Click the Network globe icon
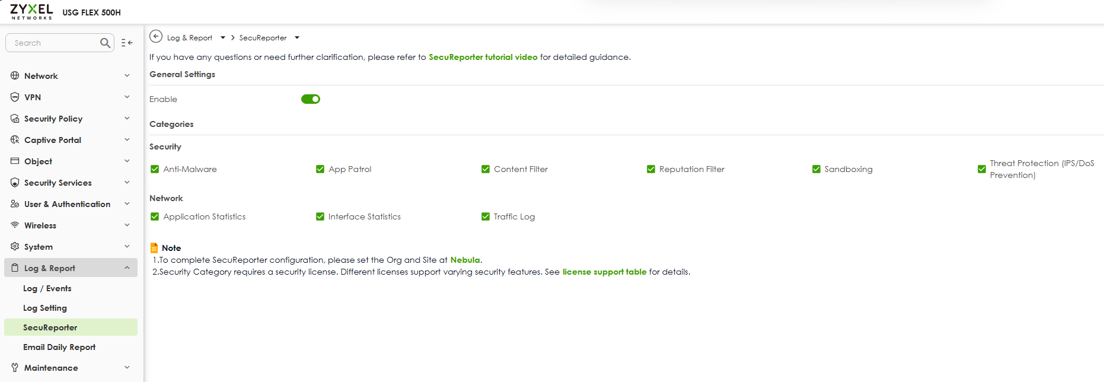This screenshot has width=1104, height=382. click(x=15, y=76)
